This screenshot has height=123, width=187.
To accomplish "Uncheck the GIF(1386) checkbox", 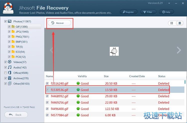I will pyautogui.click(x=9, y=27).
